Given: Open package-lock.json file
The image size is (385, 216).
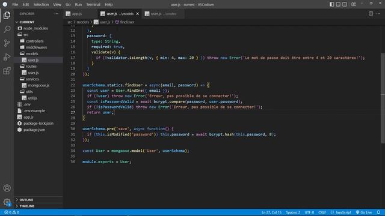Looking at the screenshot, I should tap(38, 124).
